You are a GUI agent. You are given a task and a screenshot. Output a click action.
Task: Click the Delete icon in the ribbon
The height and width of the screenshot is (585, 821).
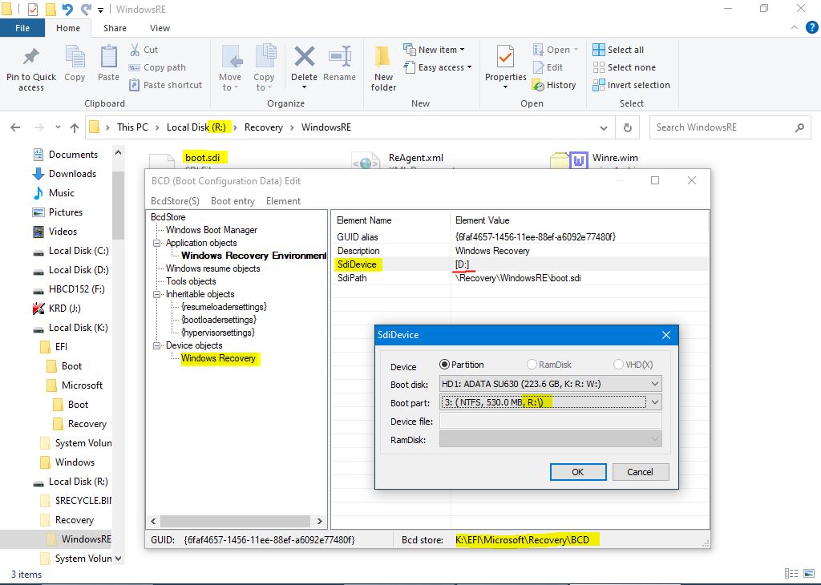[x=304, y=58]
